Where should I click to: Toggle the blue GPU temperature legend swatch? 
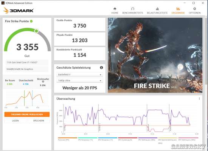(107, 138)
